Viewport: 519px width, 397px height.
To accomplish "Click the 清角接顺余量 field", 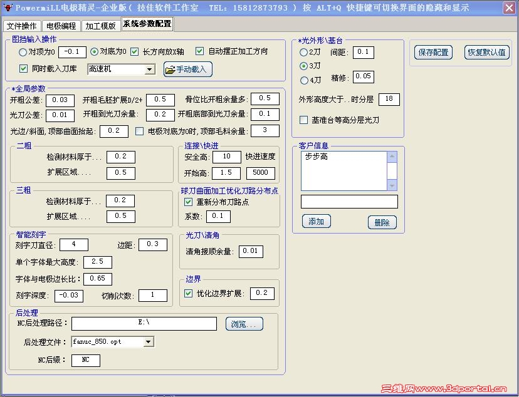I will [251, 251].
